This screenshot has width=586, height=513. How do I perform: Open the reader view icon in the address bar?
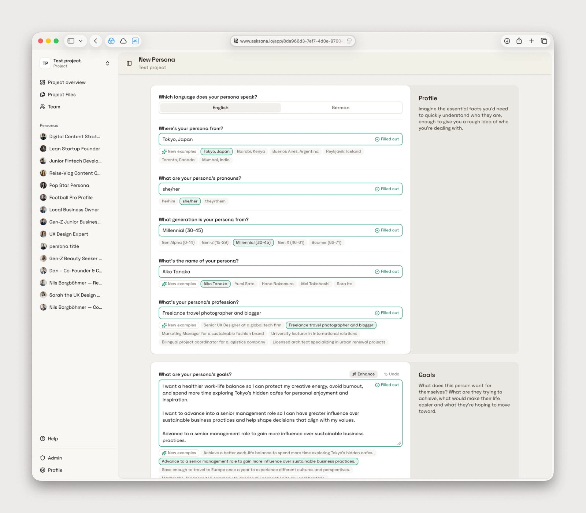(349, 41)
